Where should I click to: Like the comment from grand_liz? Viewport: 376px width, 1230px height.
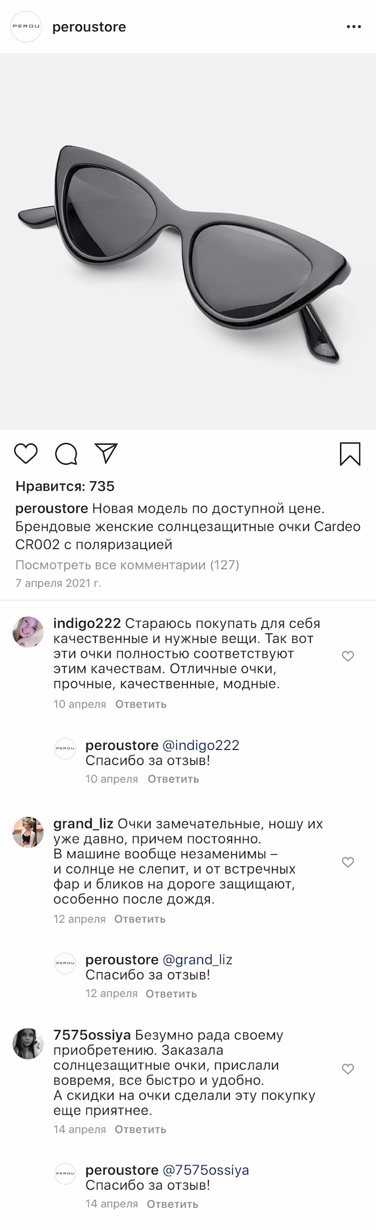click(x=348, y=862)
